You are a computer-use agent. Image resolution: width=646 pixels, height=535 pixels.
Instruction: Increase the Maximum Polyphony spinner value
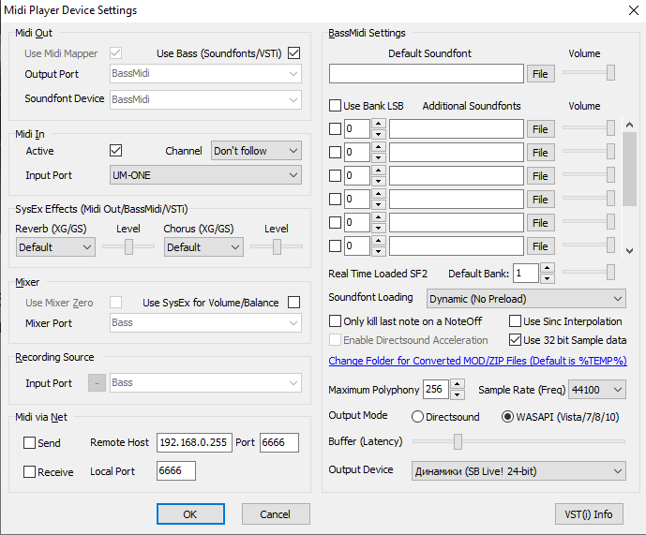[458, 385]
